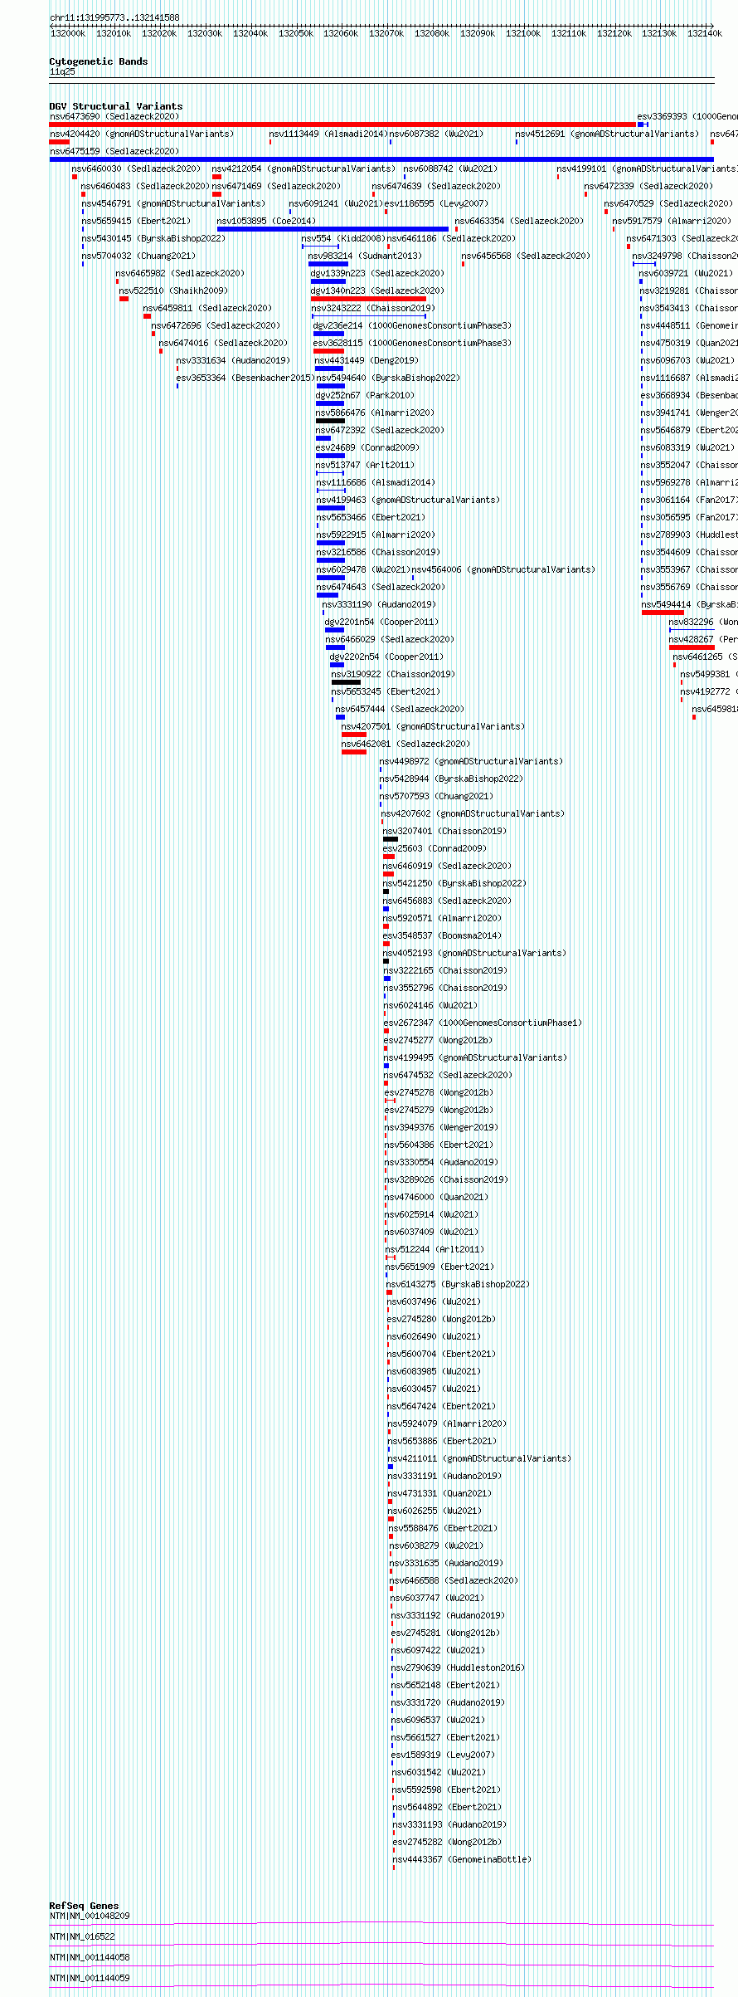The image size is (738, 1997).
Task: Open variant nsv522510 (Shaikh2009)
Action: pyautogui.click(x=173, y=291)
